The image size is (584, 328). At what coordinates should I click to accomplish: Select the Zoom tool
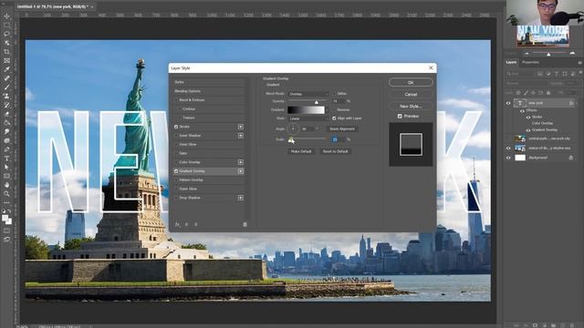pos(6,194)
